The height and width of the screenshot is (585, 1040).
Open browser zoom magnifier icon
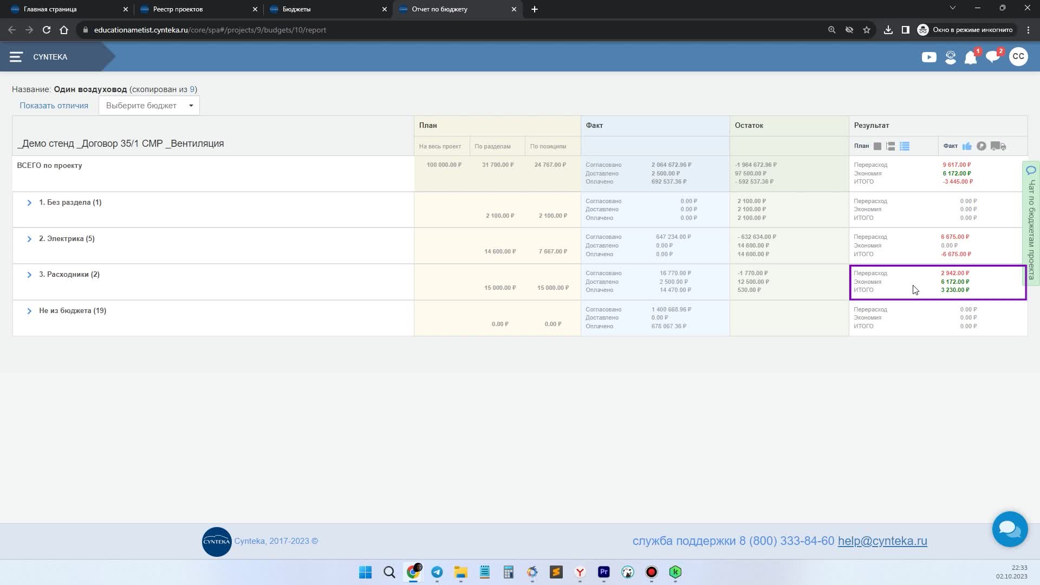831,30
